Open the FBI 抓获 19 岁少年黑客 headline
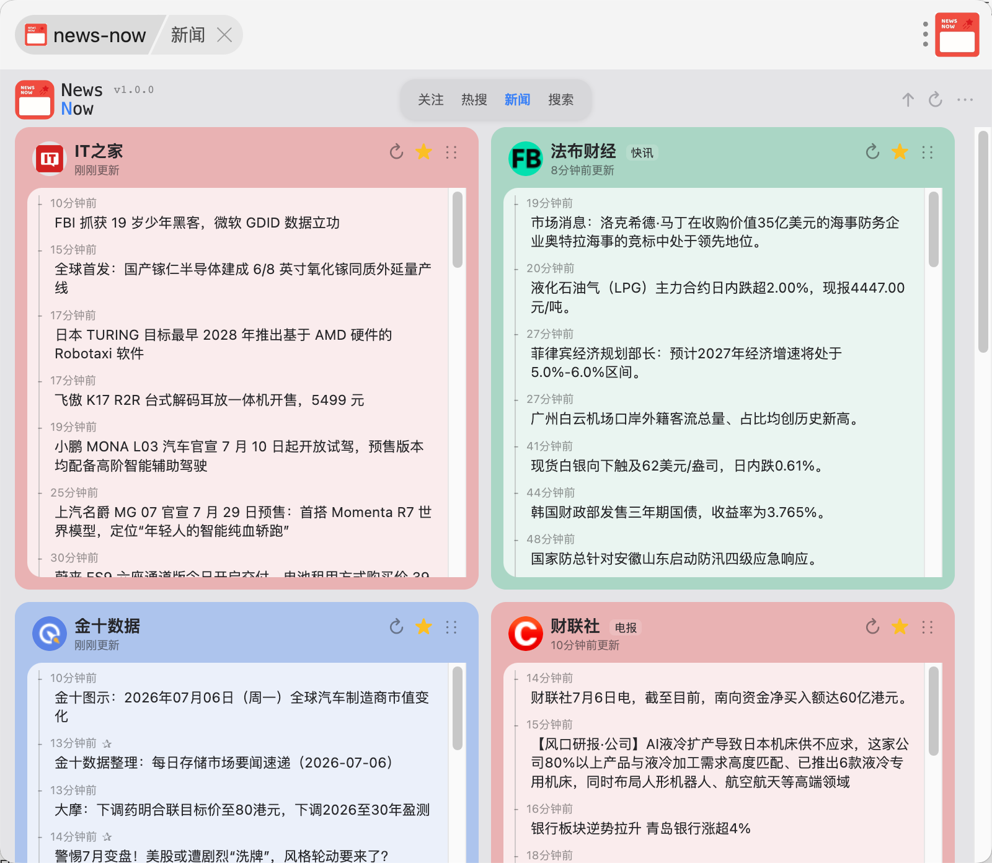Screen dimensions: 992x863 (197, 223)
